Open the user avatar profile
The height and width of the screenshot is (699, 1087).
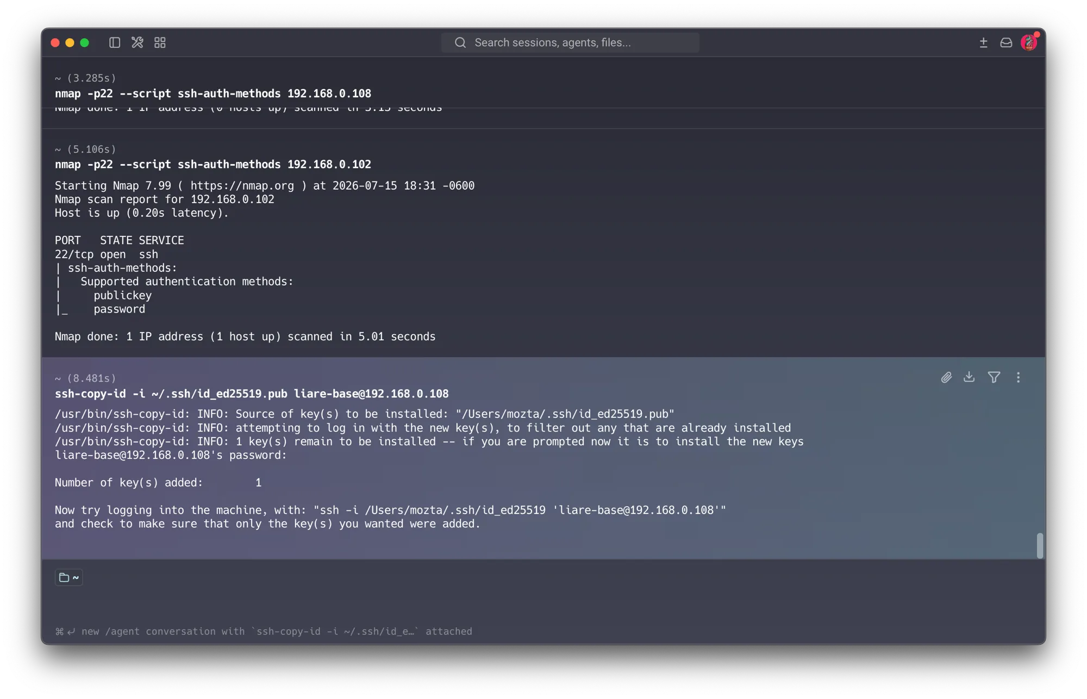pyautogui.click(x=1029, y=42)
